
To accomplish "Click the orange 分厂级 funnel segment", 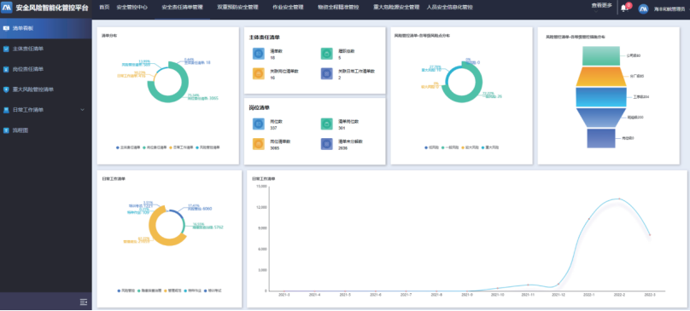I will coord(600,77).
